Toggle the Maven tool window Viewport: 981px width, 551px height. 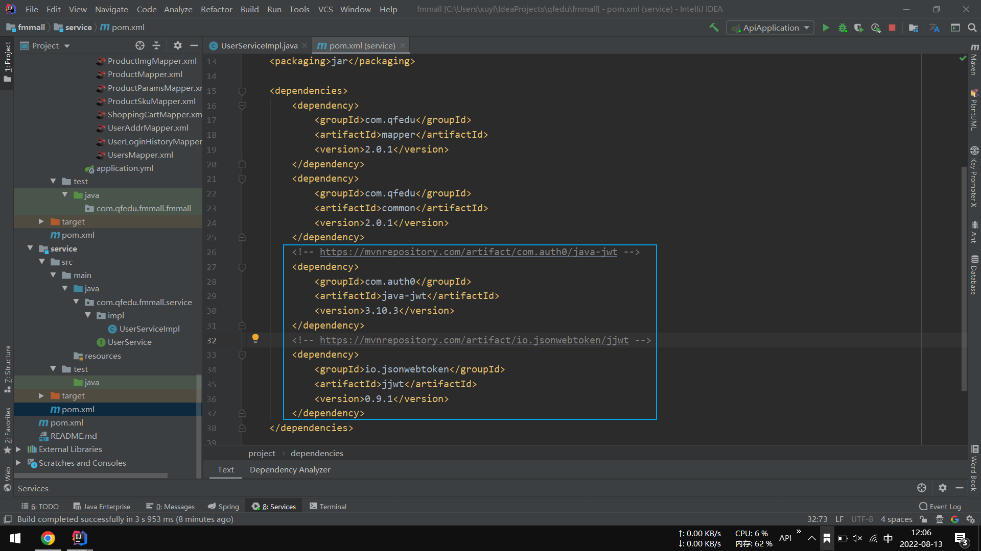974,60
